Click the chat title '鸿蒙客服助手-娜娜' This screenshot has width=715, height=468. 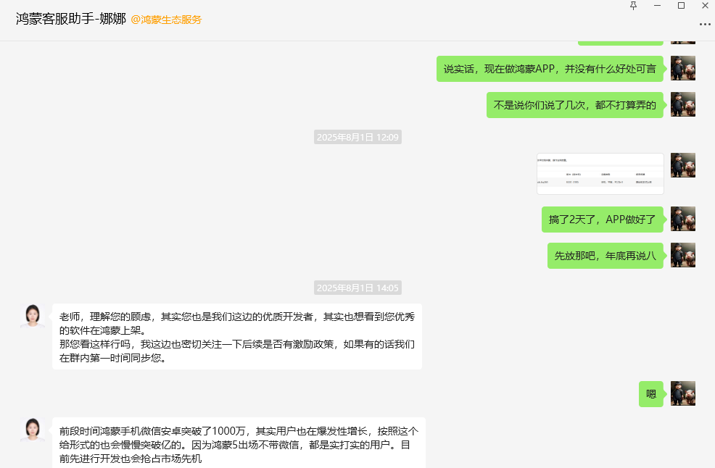[x=71, y=20]
